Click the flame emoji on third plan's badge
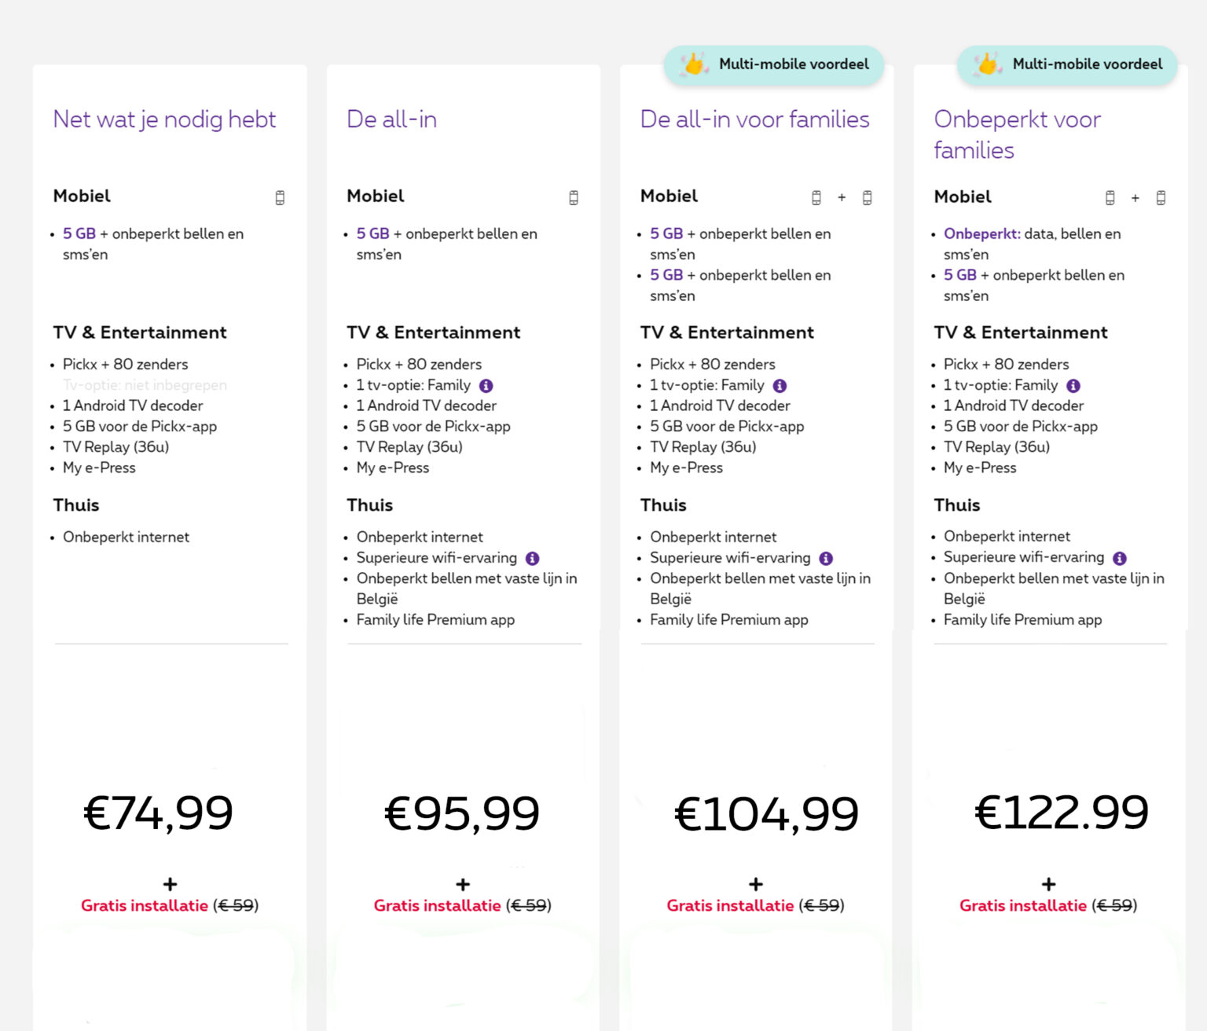 pyautogui.click(x=695, y=64)
